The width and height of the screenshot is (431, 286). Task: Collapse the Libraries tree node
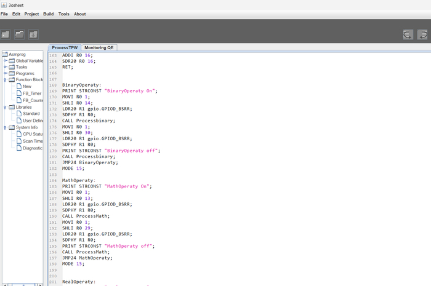coord(5,107)
